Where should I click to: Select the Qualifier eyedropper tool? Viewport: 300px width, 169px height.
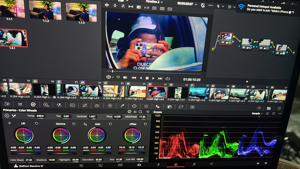pos(122,106)
